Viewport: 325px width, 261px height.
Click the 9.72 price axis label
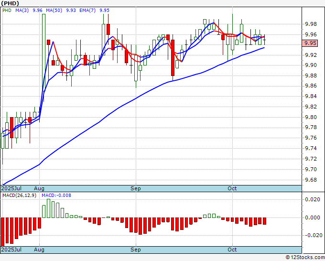pyautogui.click(x=311, y=159)
